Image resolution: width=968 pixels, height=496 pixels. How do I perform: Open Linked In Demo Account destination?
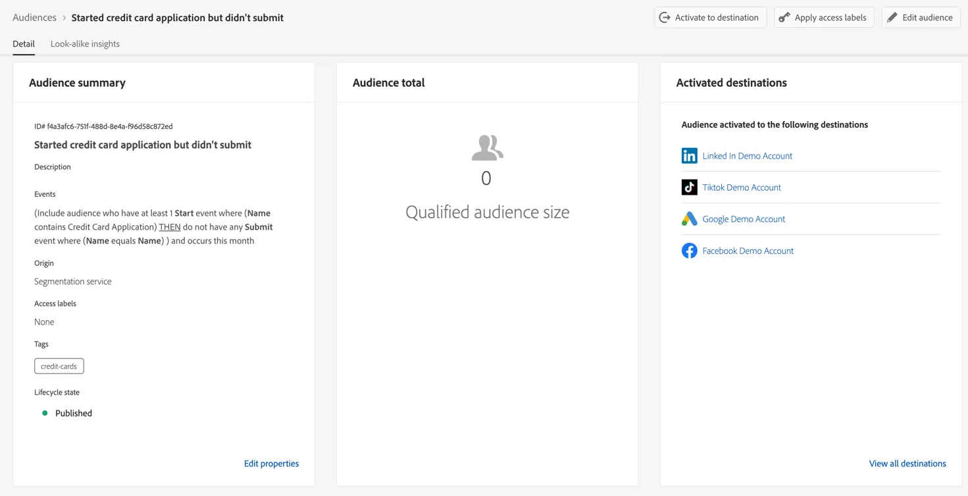click(x=747, y=156)
